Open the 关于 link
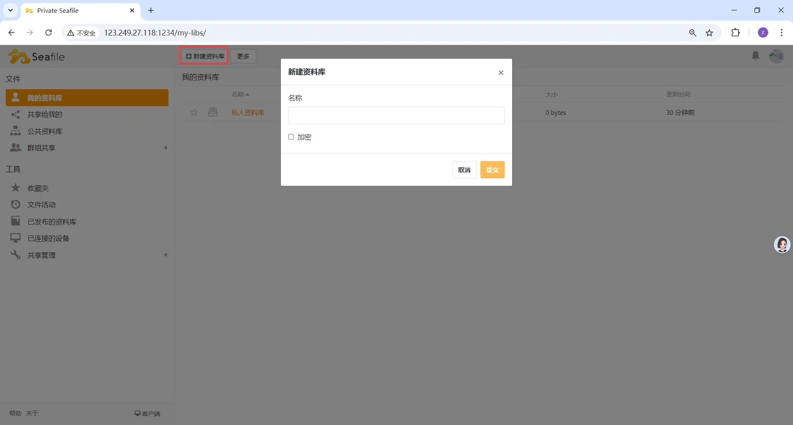 [32, 413]
